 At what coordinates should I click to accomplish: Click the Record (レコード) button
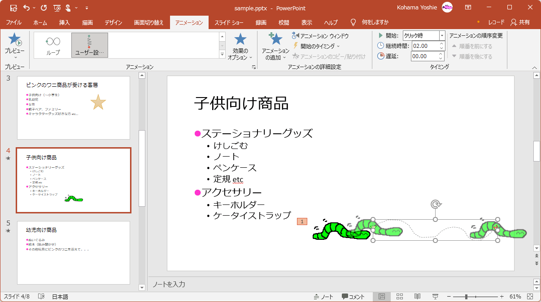click(x=497, y=22)
